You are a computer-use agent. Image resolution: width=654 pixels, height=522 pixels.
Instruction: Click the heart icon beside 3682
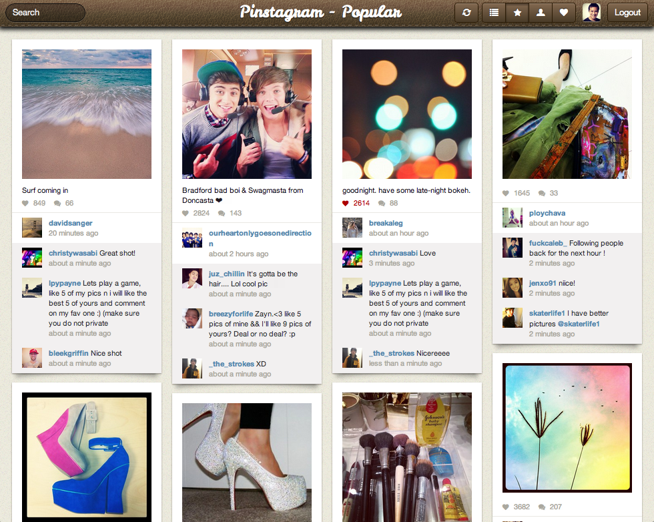click(x=506, y=507)
